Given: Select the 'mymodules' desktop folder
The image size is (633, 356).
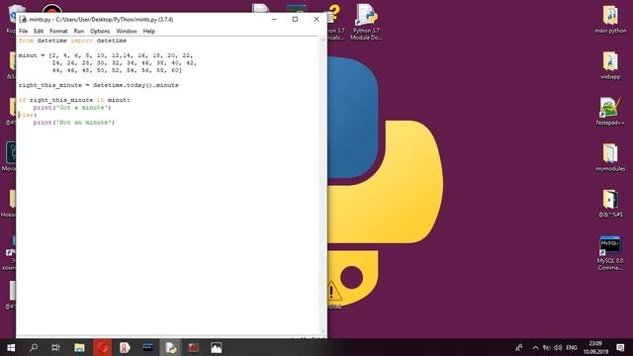Looking at the screenshot, I should point(610,157).
